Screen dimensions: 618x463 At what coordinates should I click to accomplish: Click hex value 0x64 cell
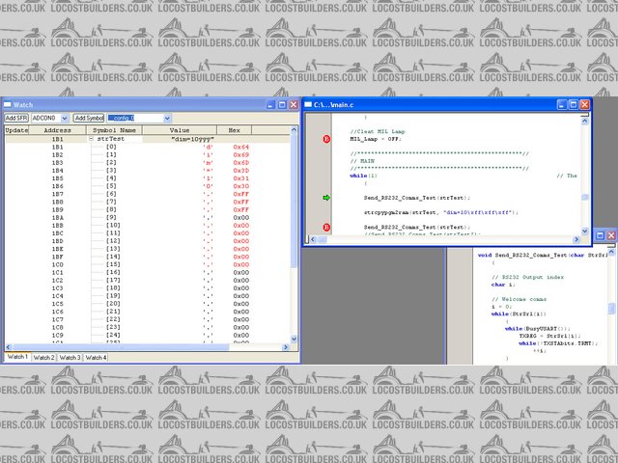(240, 147)
